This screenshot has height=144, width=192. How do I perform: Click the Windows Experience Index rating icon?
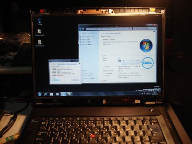(x=120, y=61)
